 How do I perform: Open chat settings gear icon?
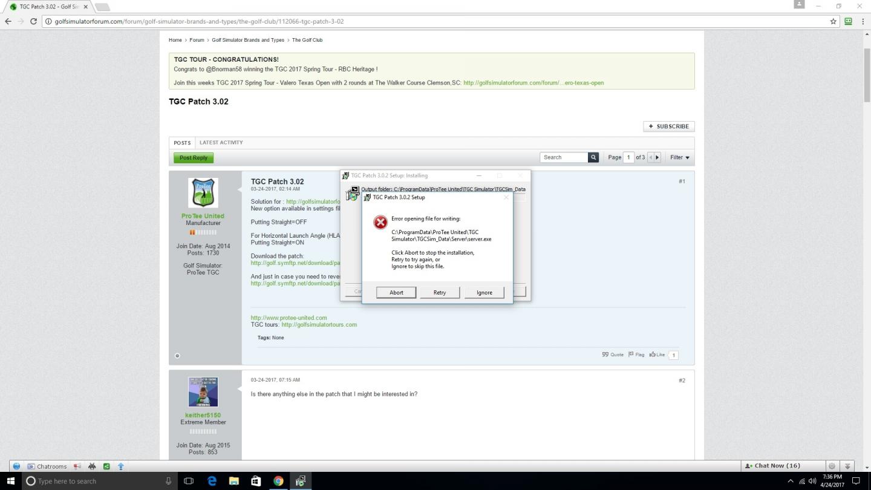tap(832, 466)
